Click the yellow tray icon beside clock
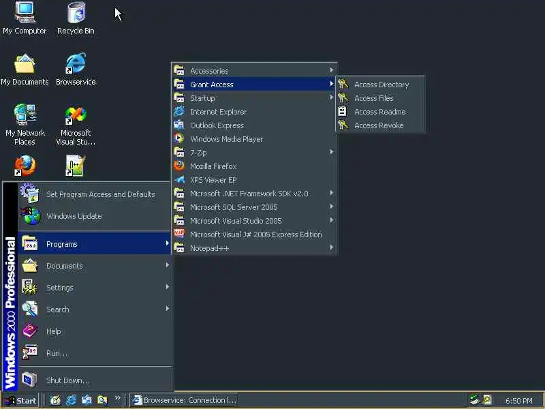This screenshot has height=409, width=545. click(487, 399)
